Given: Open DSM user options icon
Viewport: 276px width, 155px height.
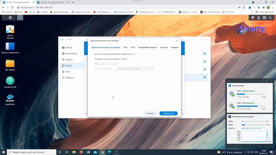Looking at the screenshot, I should point(259,18).
